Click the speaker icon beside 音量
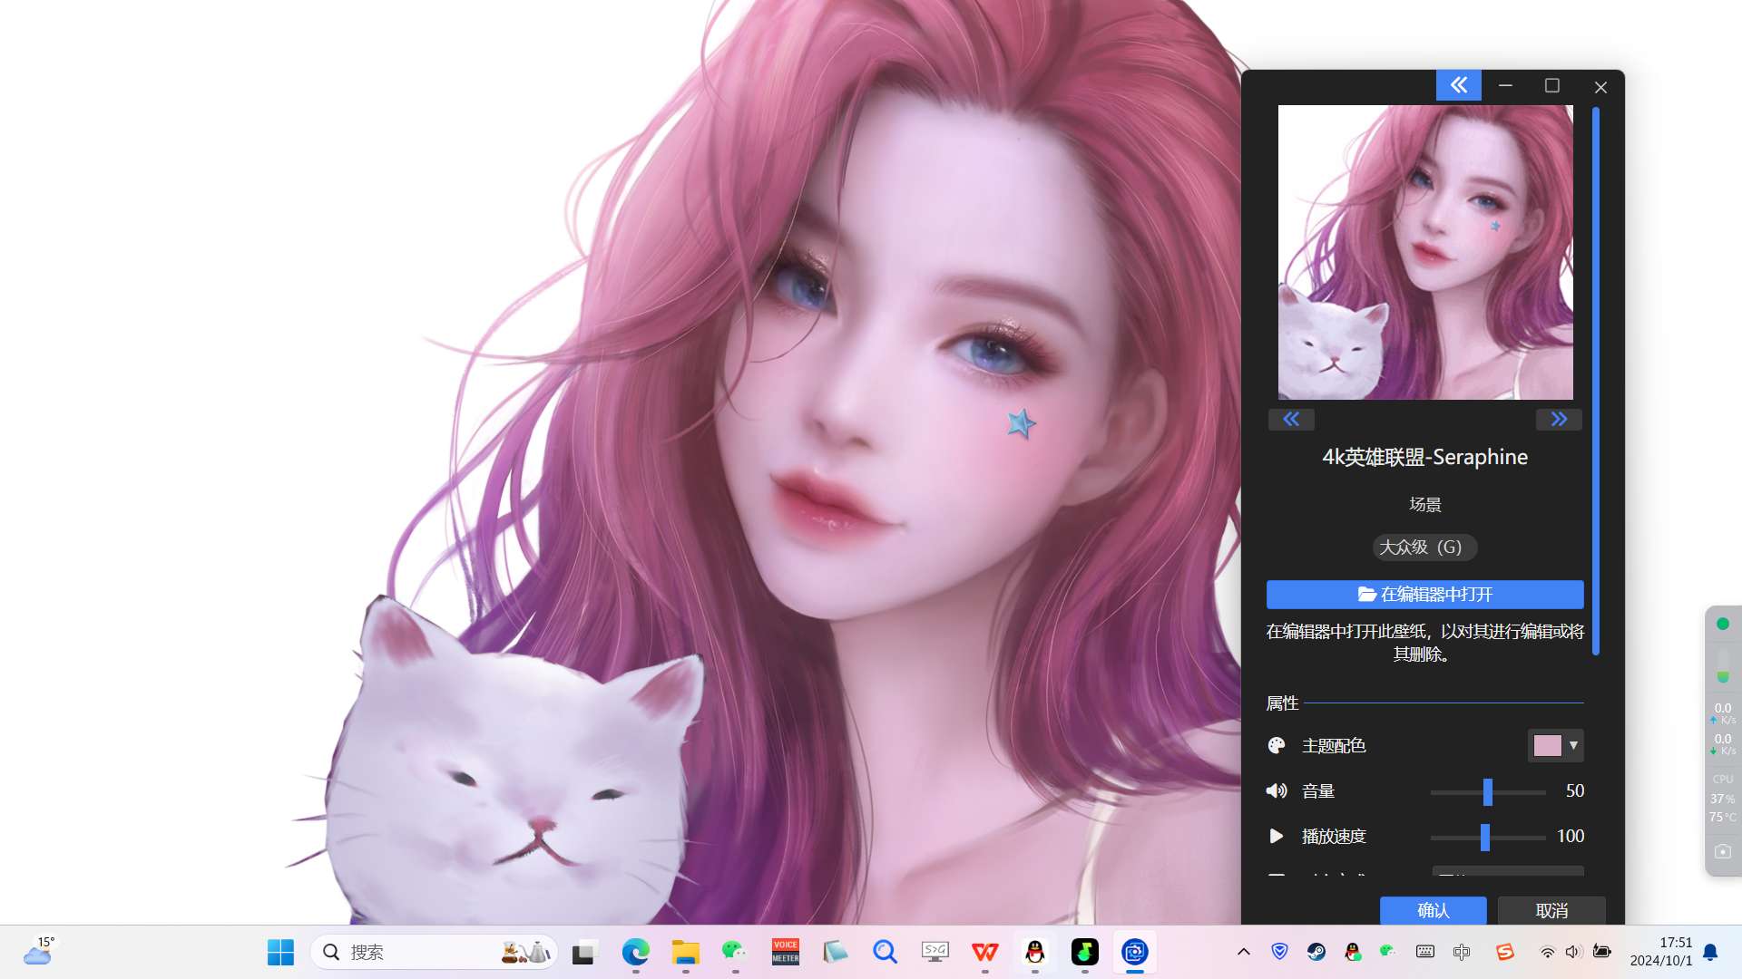The image size is (1742, 979). pos(1277,790)
